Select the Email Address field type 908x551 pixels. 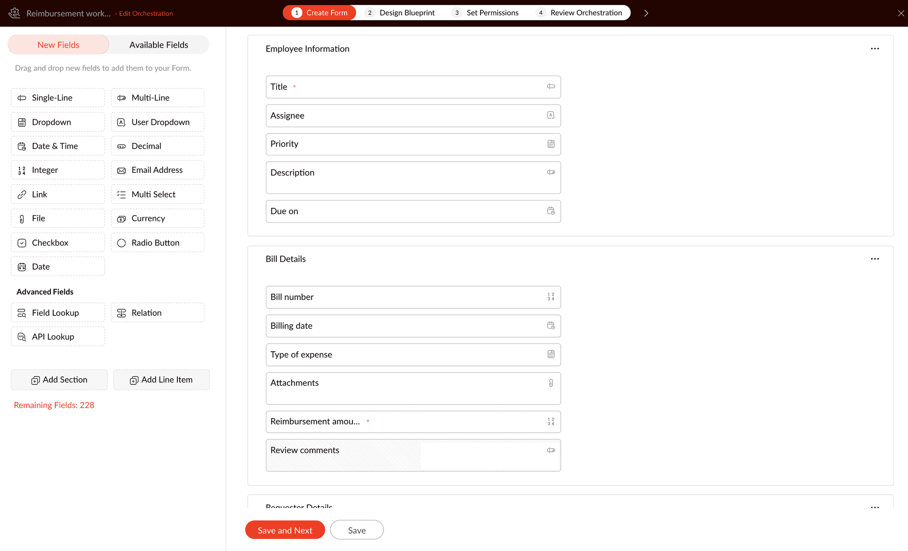click(157, 170)
